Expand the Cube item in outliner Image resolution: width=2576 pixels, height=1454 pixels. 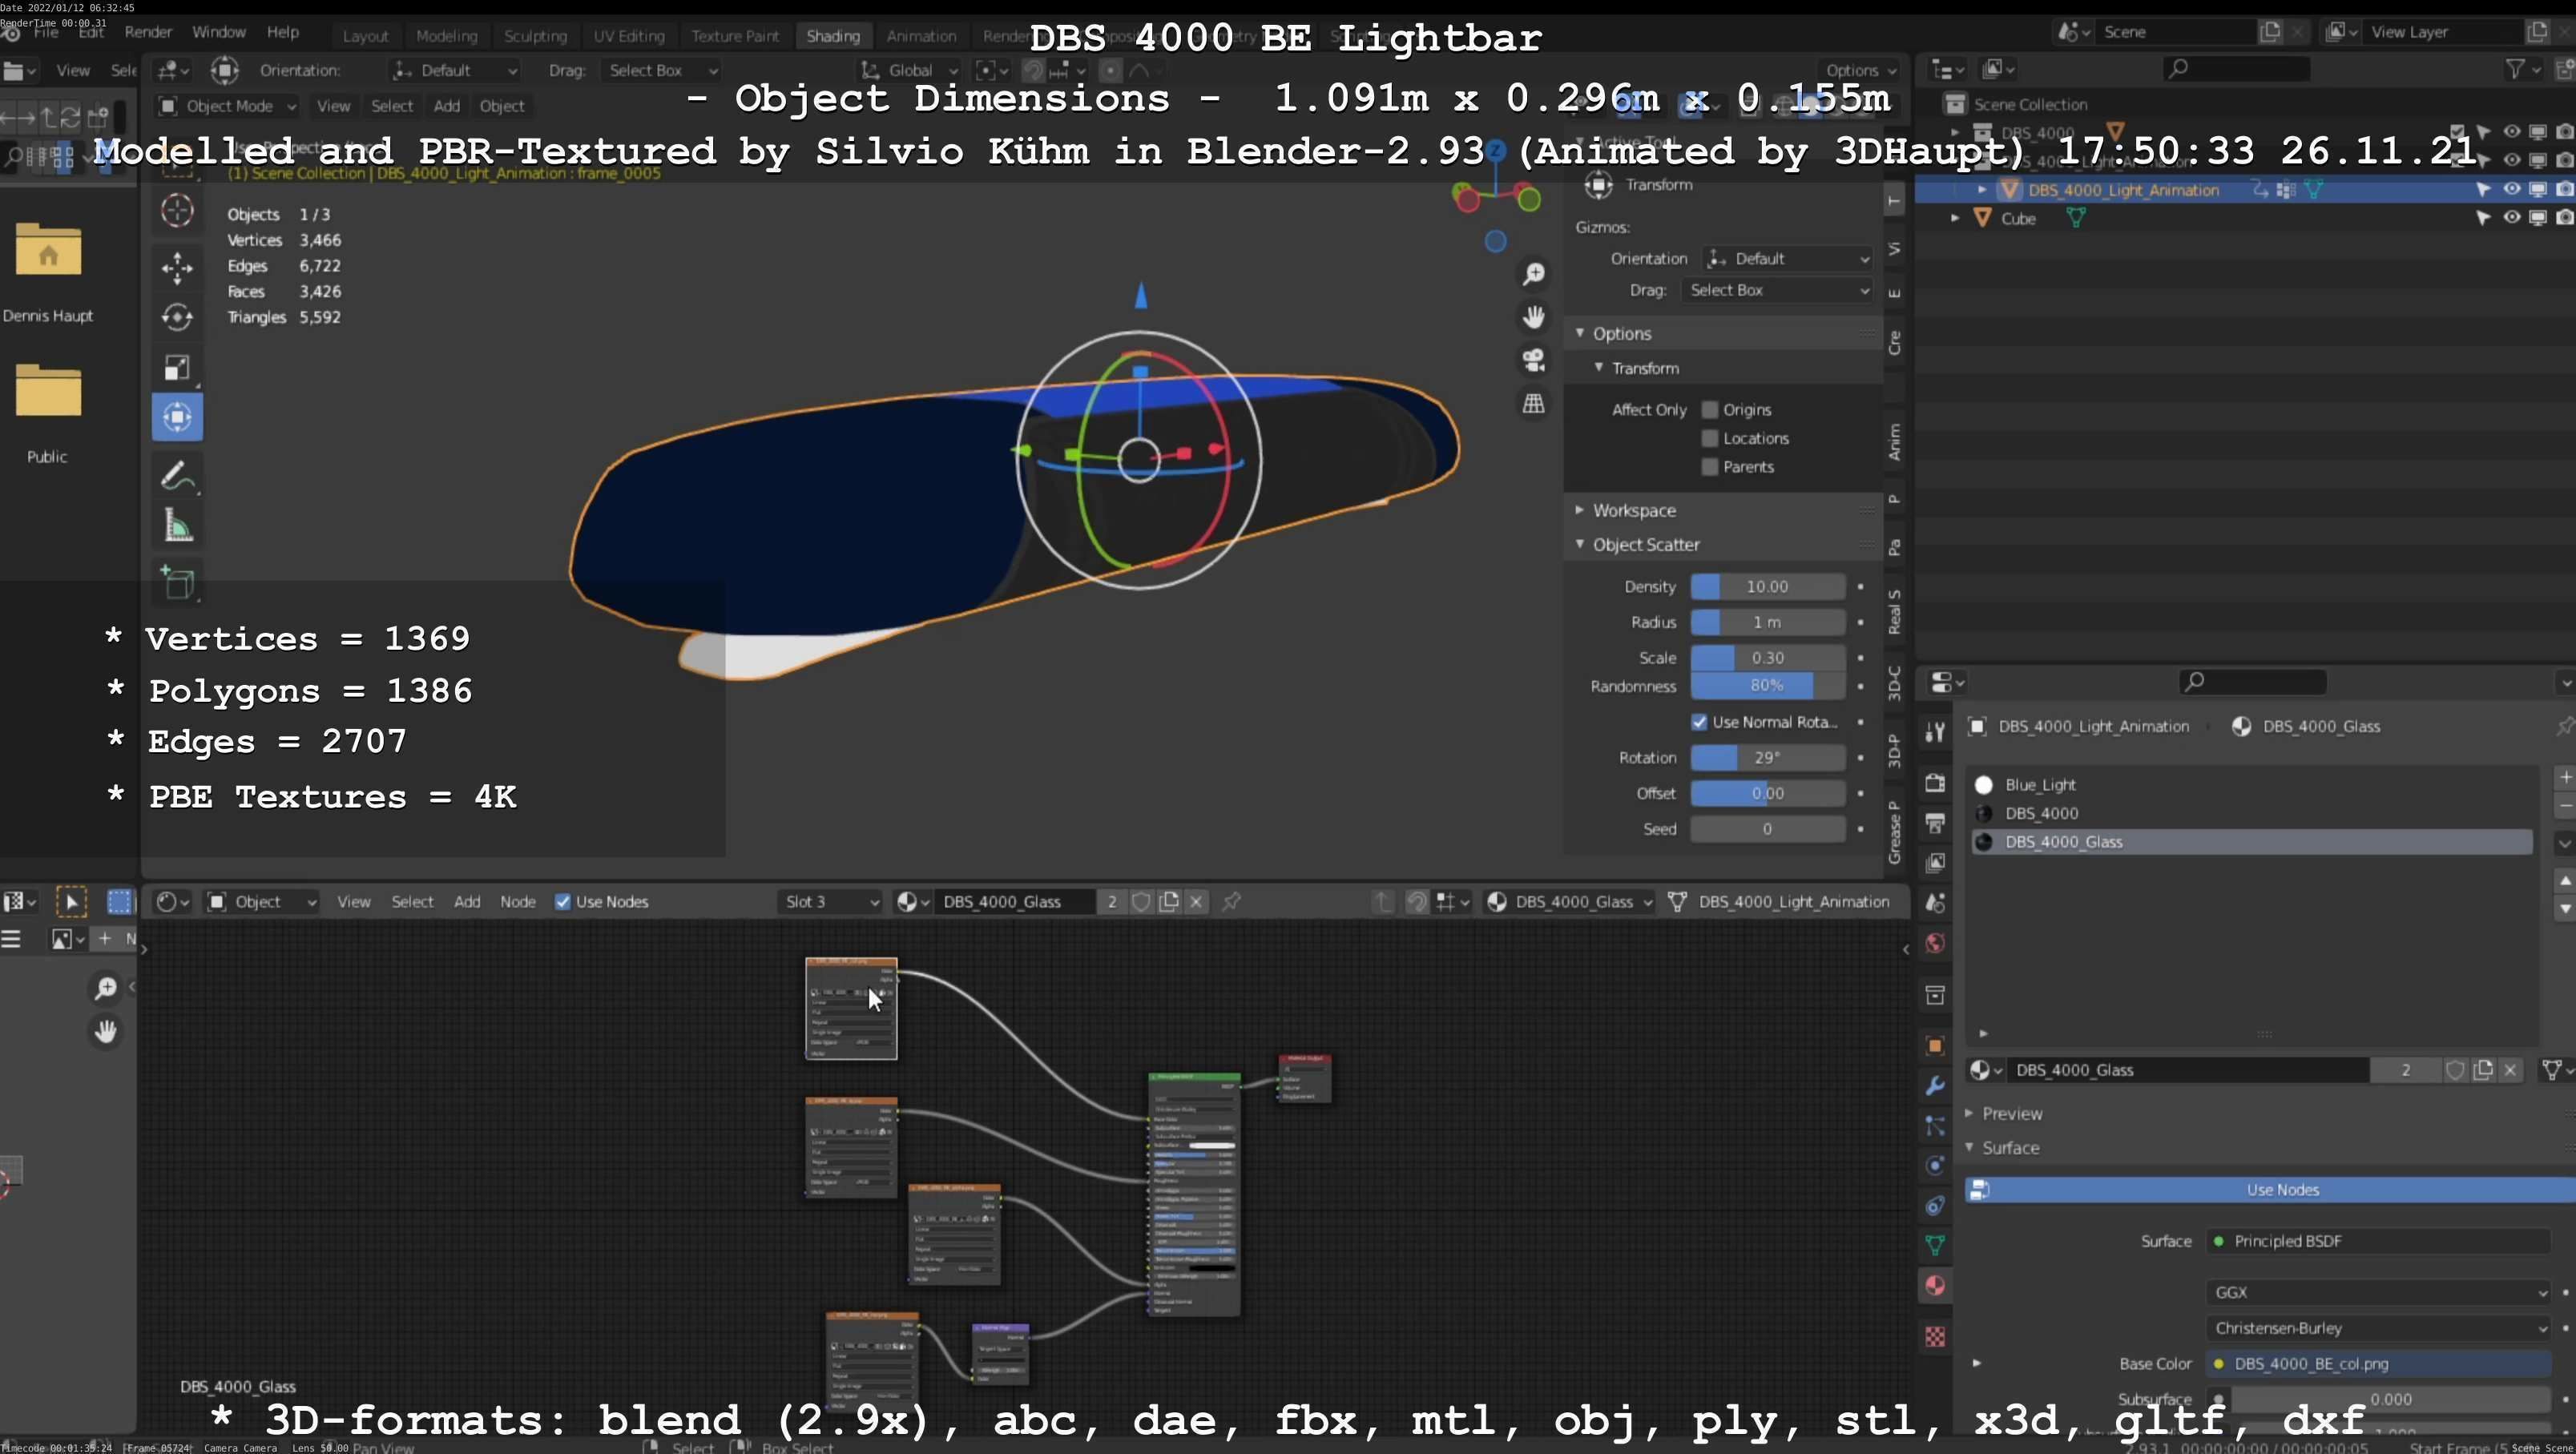1955,218
